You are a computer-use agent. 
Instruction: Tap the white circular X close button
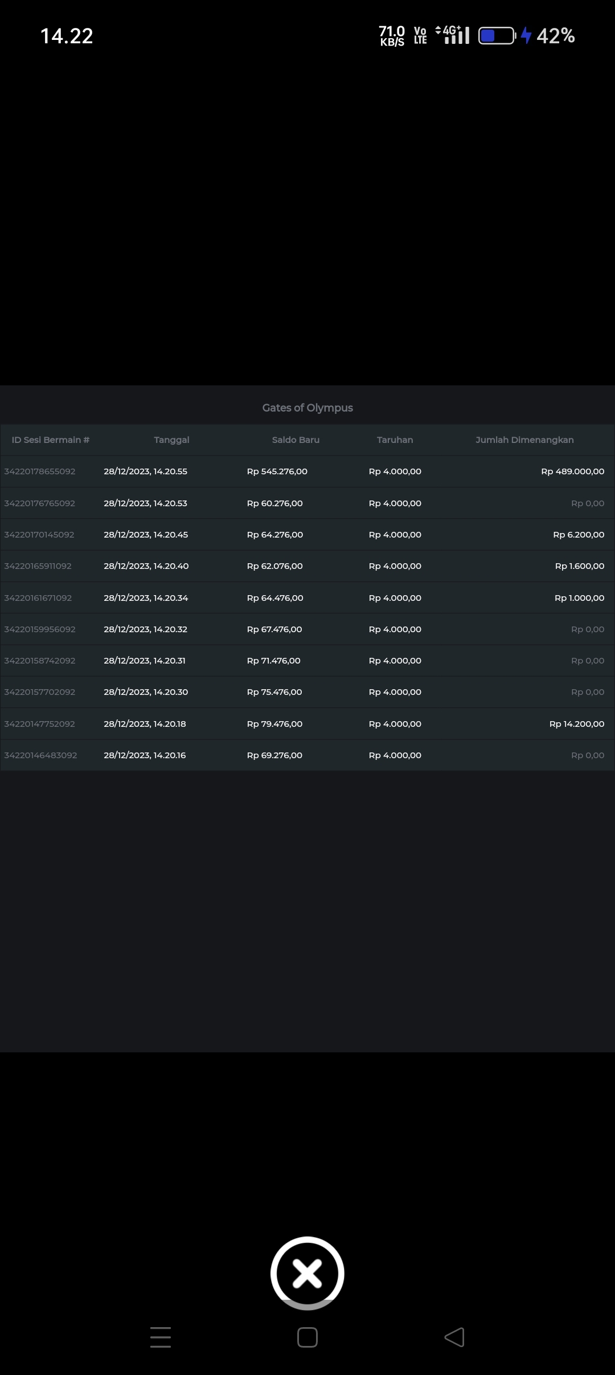pyautogui.click(x=307, y=1273)
